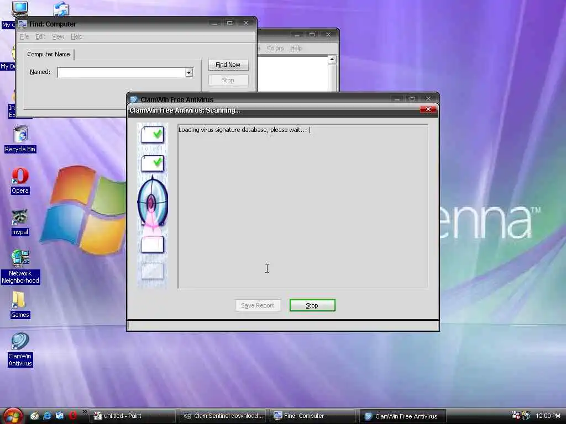Image resolution: width=566 pixels, height=424 pixels.
Task: Open the Edit menu in Find: Computer
Action: click(40, 36)
